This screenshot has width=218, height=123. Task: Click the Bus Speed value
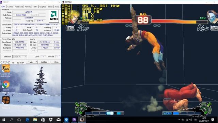pos(20,48)
